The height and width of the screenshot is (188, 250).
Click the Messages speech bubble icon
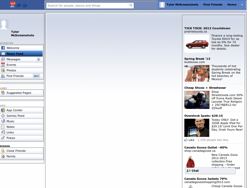3,59
